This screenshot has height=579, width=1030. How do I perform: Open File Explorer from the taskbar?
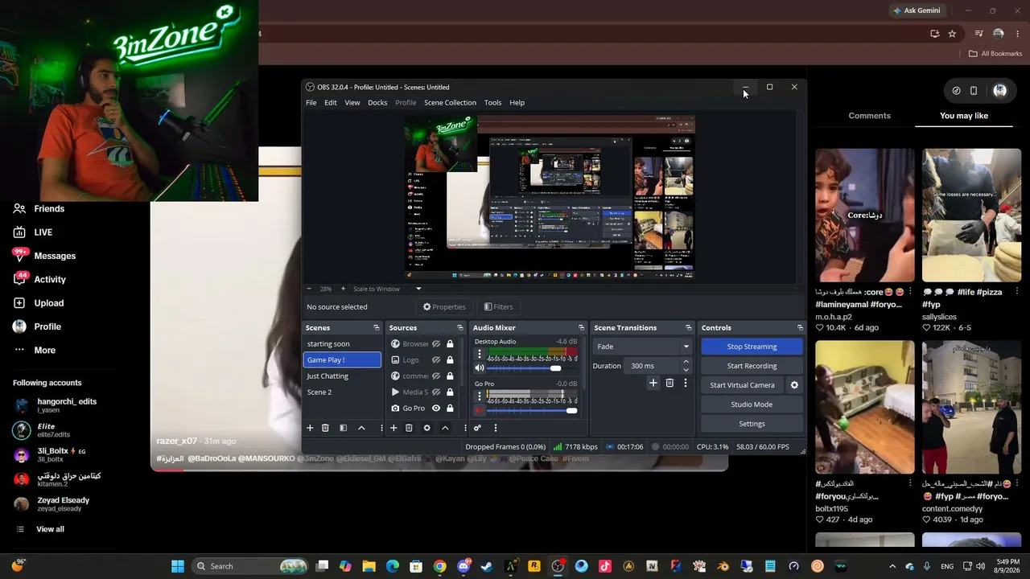point(369,566)
